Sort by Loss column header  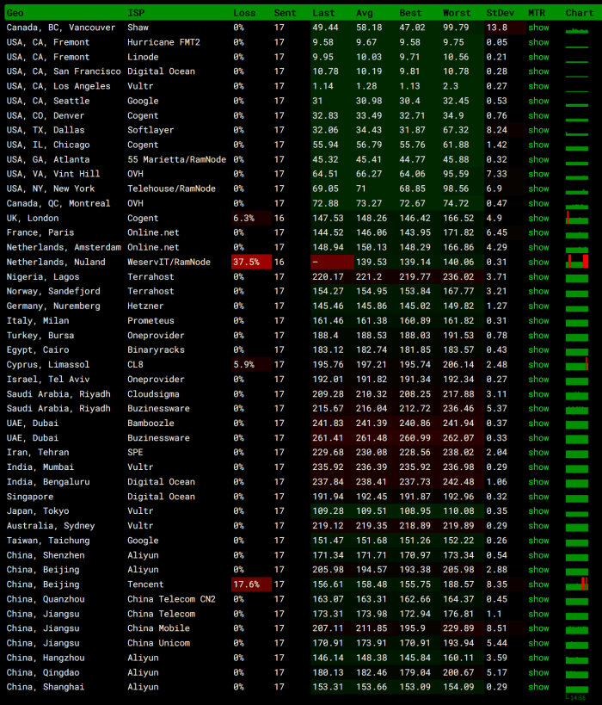(x=244, y=13)
